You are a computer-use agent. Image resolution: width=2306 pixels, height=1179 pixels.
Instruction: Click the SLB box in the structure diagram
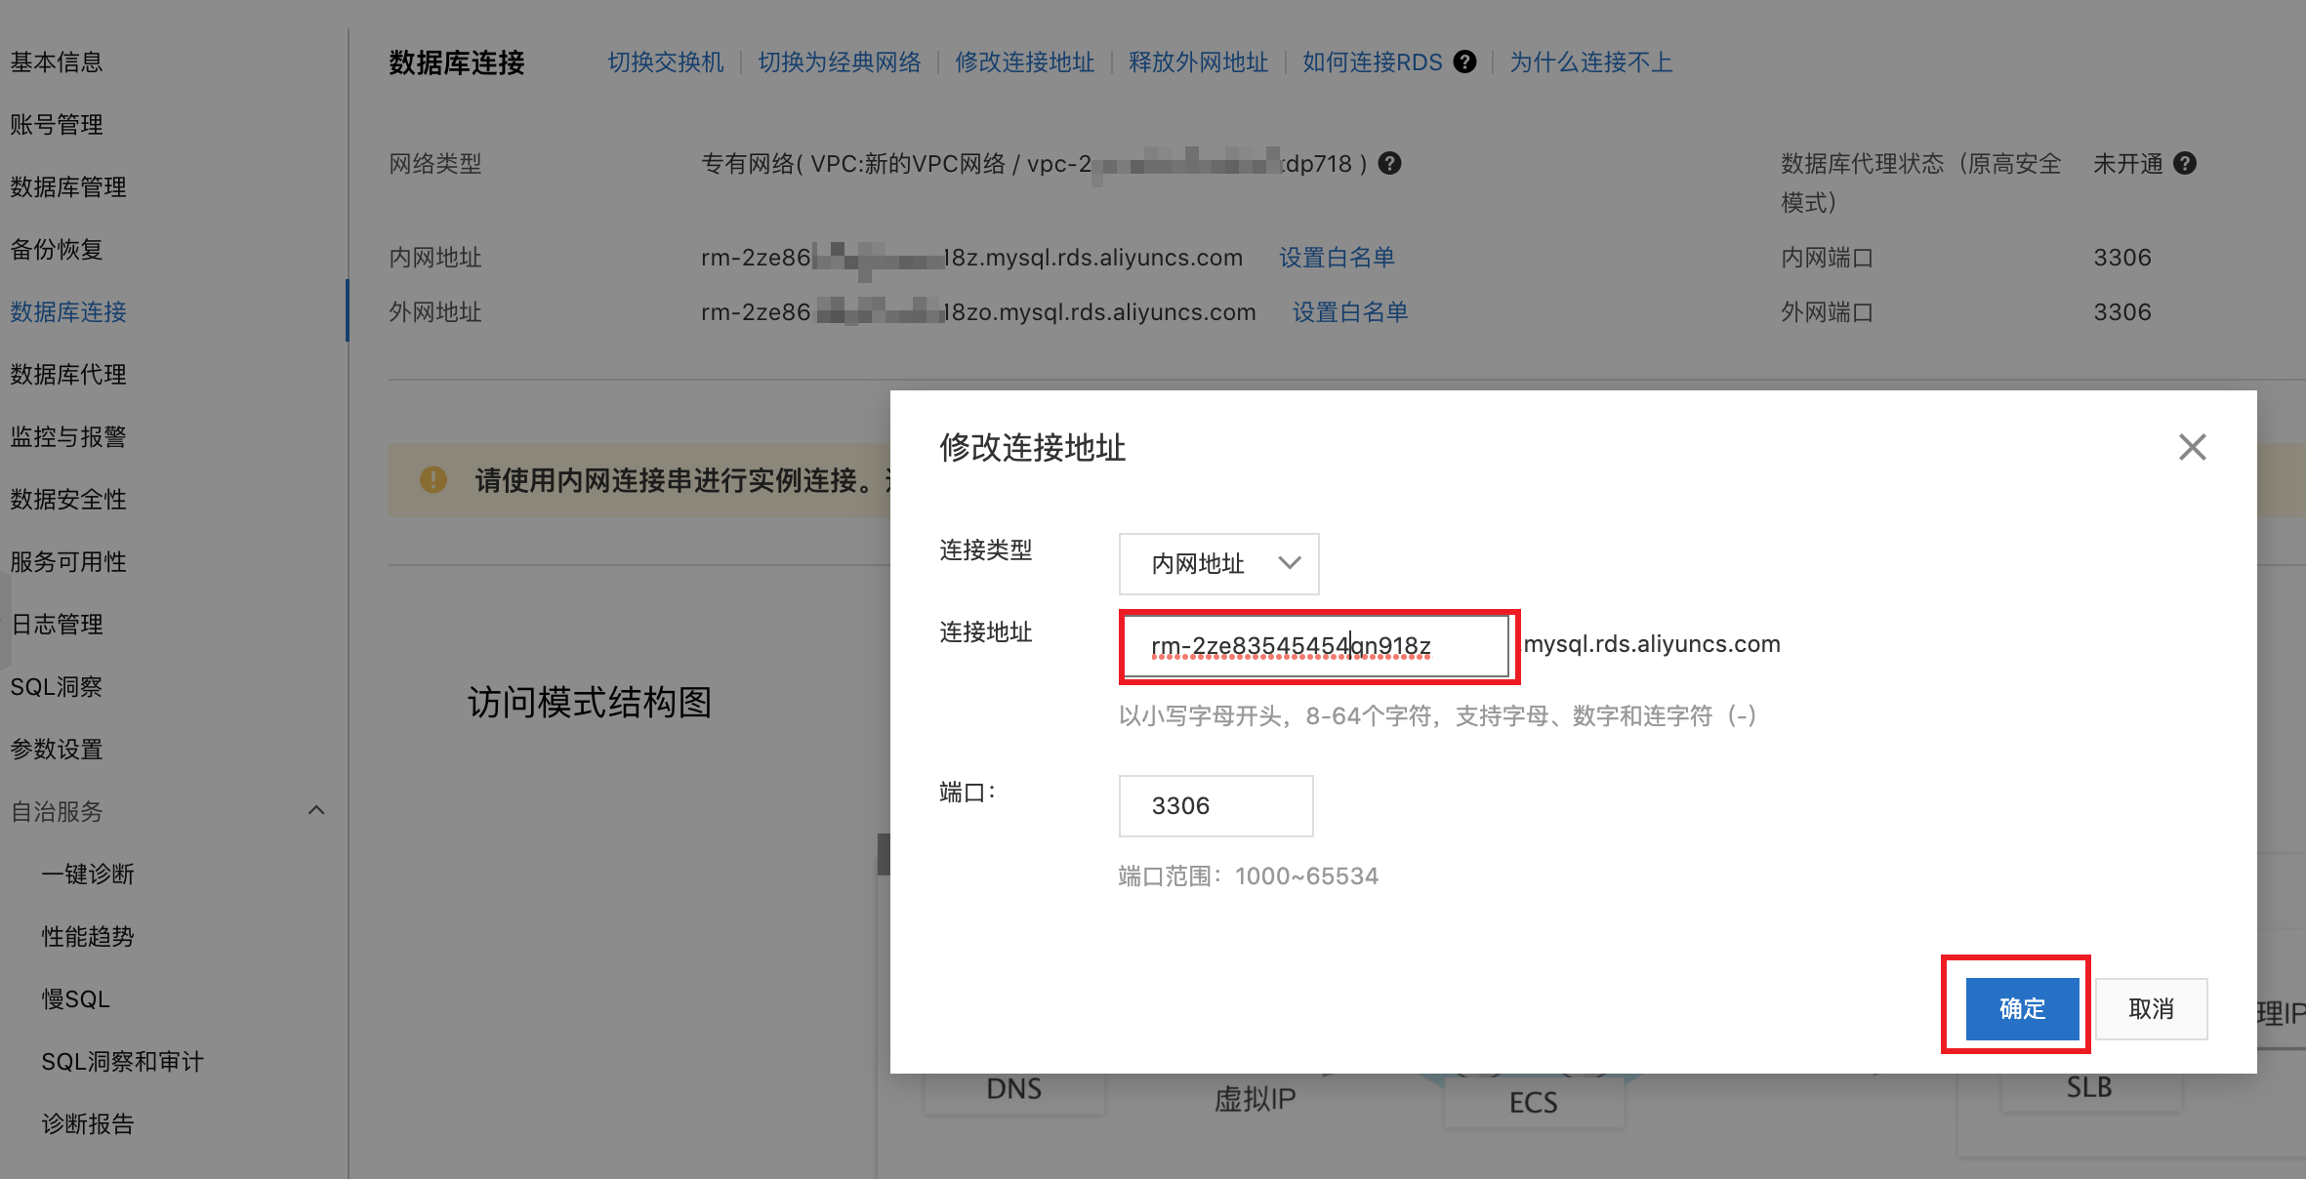[x=2089, y=1087]
